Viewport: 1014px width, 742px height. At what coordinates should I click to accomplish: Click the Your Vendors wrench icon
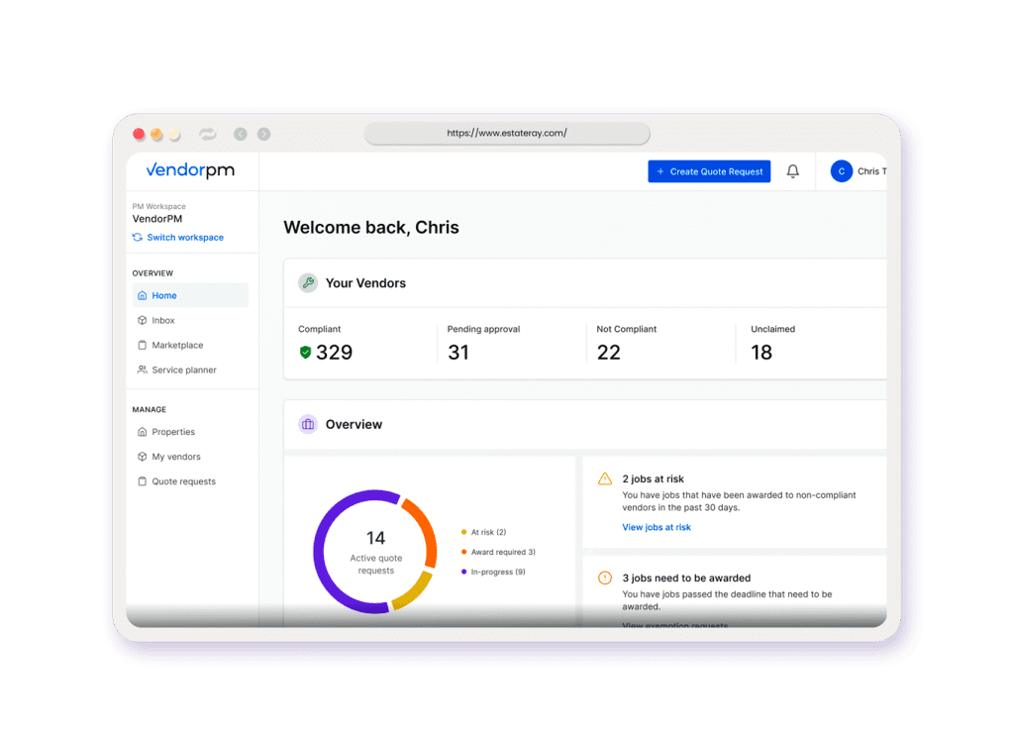(x=308, y=282)
